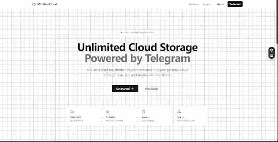The width and height of the screenshot is (278, 142).
Task: Go to the Speed nav link
Action: (x=206, y=4)
